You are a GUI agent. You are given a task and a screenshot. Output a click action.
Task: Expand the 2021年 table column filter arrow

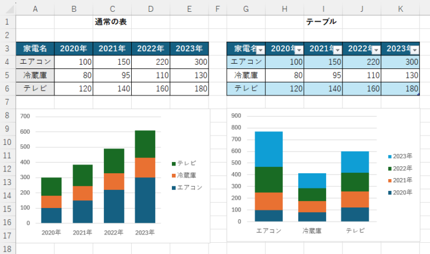(x=337, y=50)
